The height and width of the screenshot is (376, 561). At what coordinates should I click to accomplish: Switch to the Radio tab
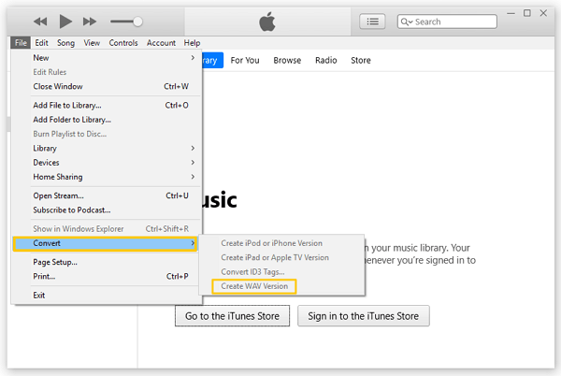326,61
